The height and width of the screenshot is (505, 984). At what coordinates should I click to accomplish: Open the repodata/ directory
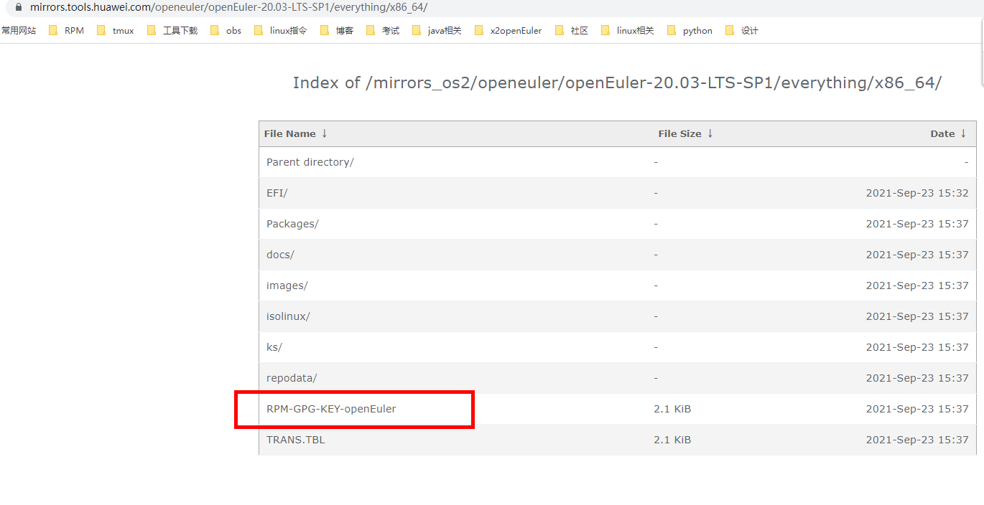(x=291, y=378)
